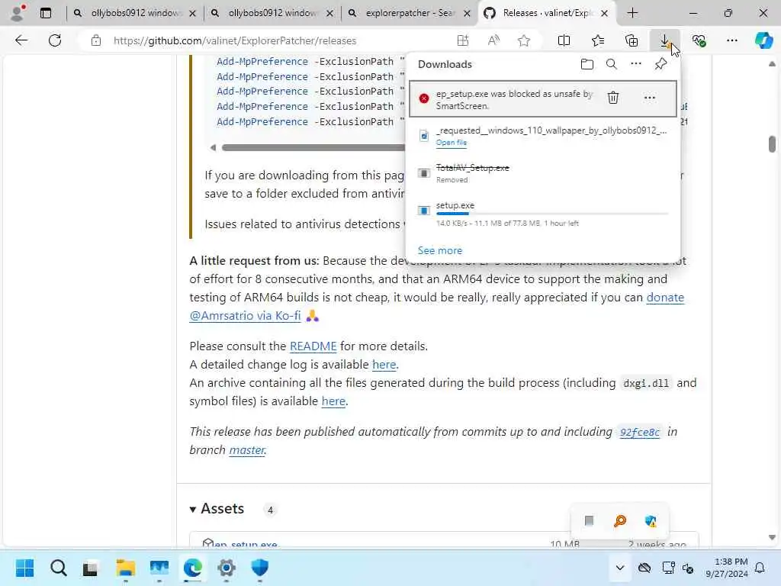Delete the blocked ep_setup.exe download
The image size is (781, 586).
613,98
